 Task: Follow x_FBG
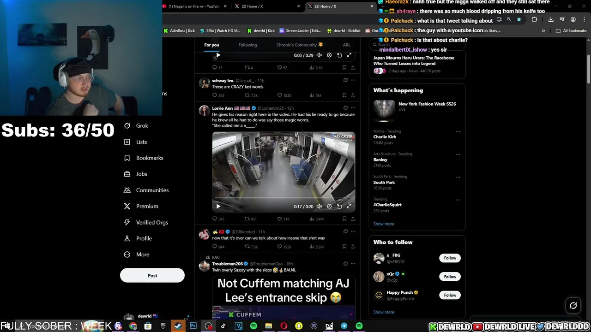450,258
